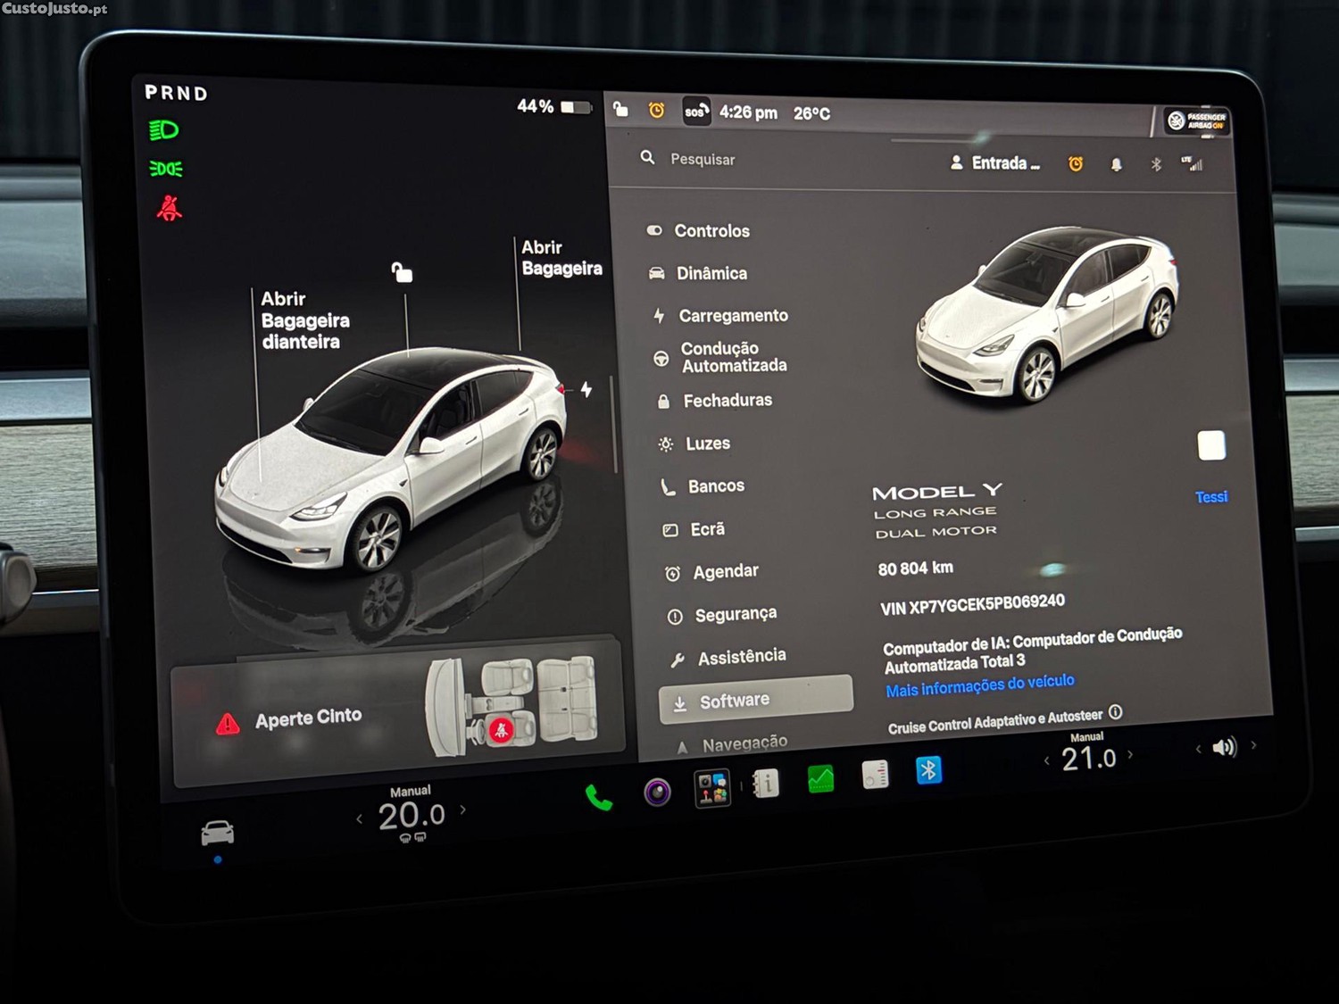Tap the orange alarm icon beside SOS
The width and height of the screenshot is (1339, 1004).
click(x=656, y=110)
